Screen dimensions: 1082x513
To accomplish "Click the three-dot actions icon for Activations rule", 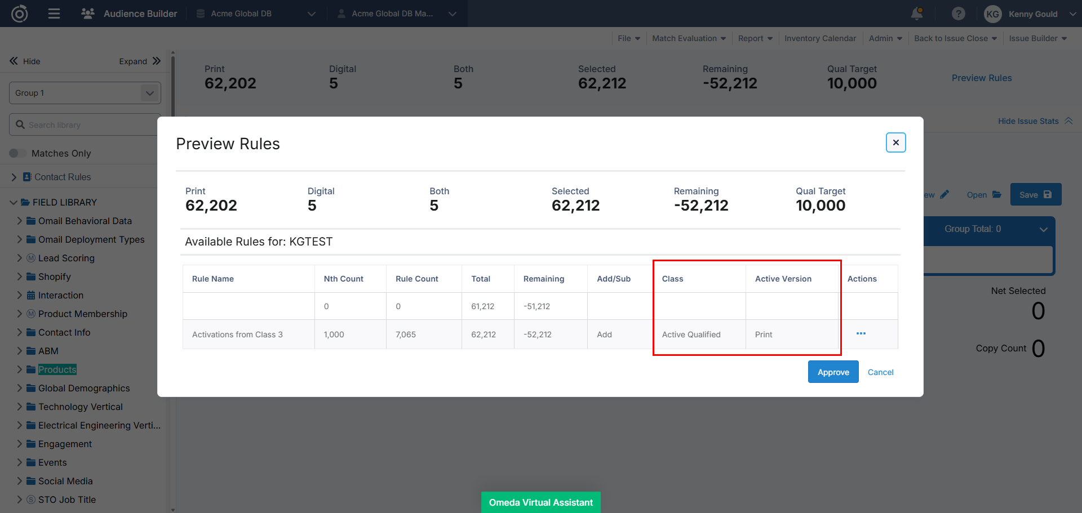I will point(861,334).
